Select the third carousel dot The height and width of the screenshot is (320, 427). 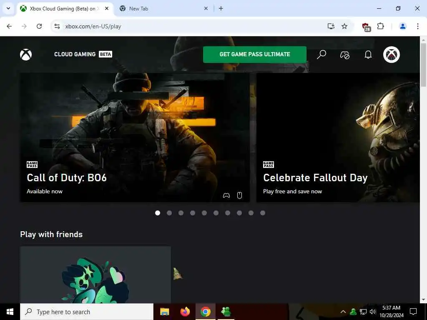click(x=181, y=213)
